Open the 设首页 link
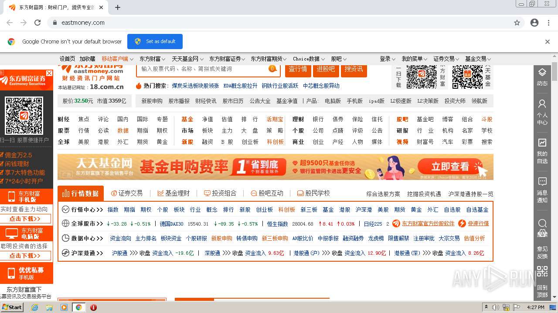The width and height of the screenshot is (558, 313). [x=68, y=59]
